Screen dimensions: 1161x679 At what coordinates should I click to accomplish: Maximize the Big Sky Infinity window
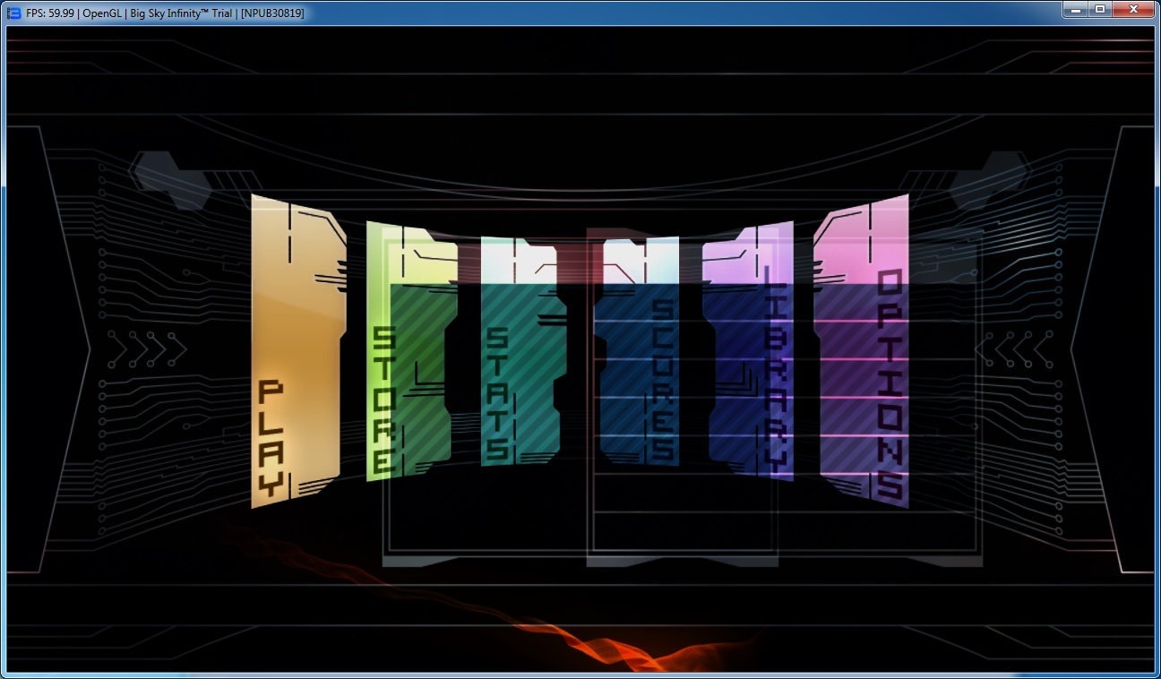(1099, 9)
